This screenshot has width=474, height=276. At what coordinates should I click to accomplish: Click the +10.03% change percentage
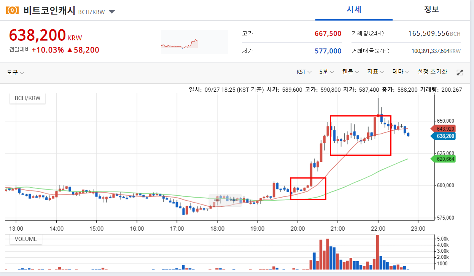[48, 50]
